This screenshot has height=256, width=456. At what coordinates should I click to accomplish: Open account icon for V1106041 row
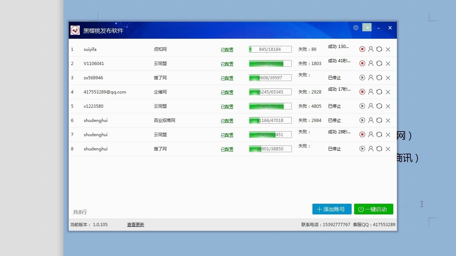[x=371, y=63]
